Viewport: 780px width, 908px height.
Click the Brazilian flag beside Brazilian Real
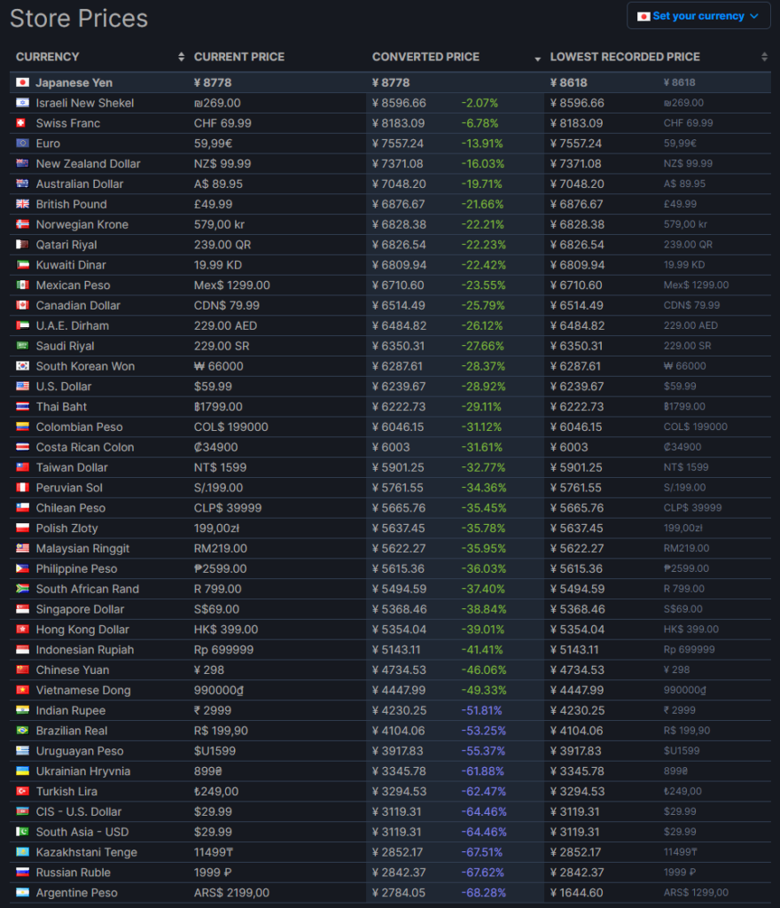(23, 731)
